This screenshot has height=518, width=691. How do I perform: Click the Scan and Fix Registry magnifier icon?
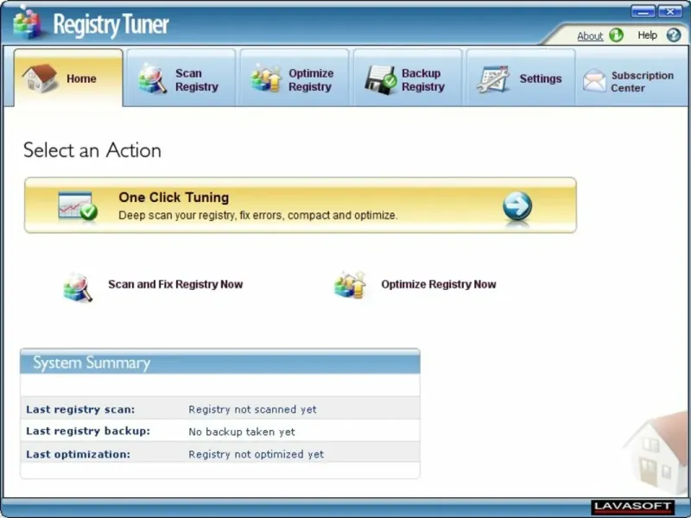[x=78, y=287]
